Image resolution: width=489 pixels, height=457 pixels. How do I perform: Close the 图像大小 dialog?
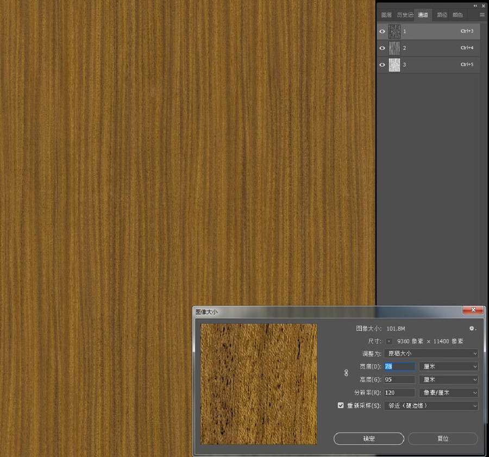coord(473,310)
